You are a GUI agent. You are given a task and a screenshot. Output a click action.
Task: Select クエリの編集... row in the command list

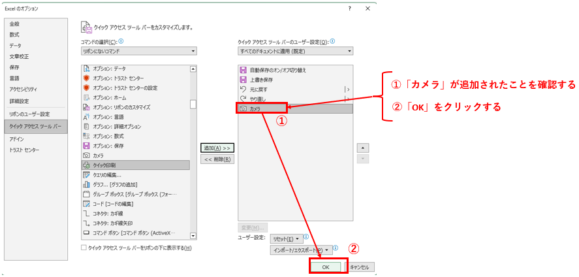tap(136, 174)
